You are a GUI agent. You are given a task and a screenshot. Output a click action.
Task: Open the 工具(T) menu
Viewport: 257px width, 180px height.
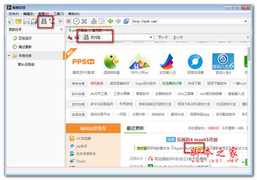click(x=58, y=14)
